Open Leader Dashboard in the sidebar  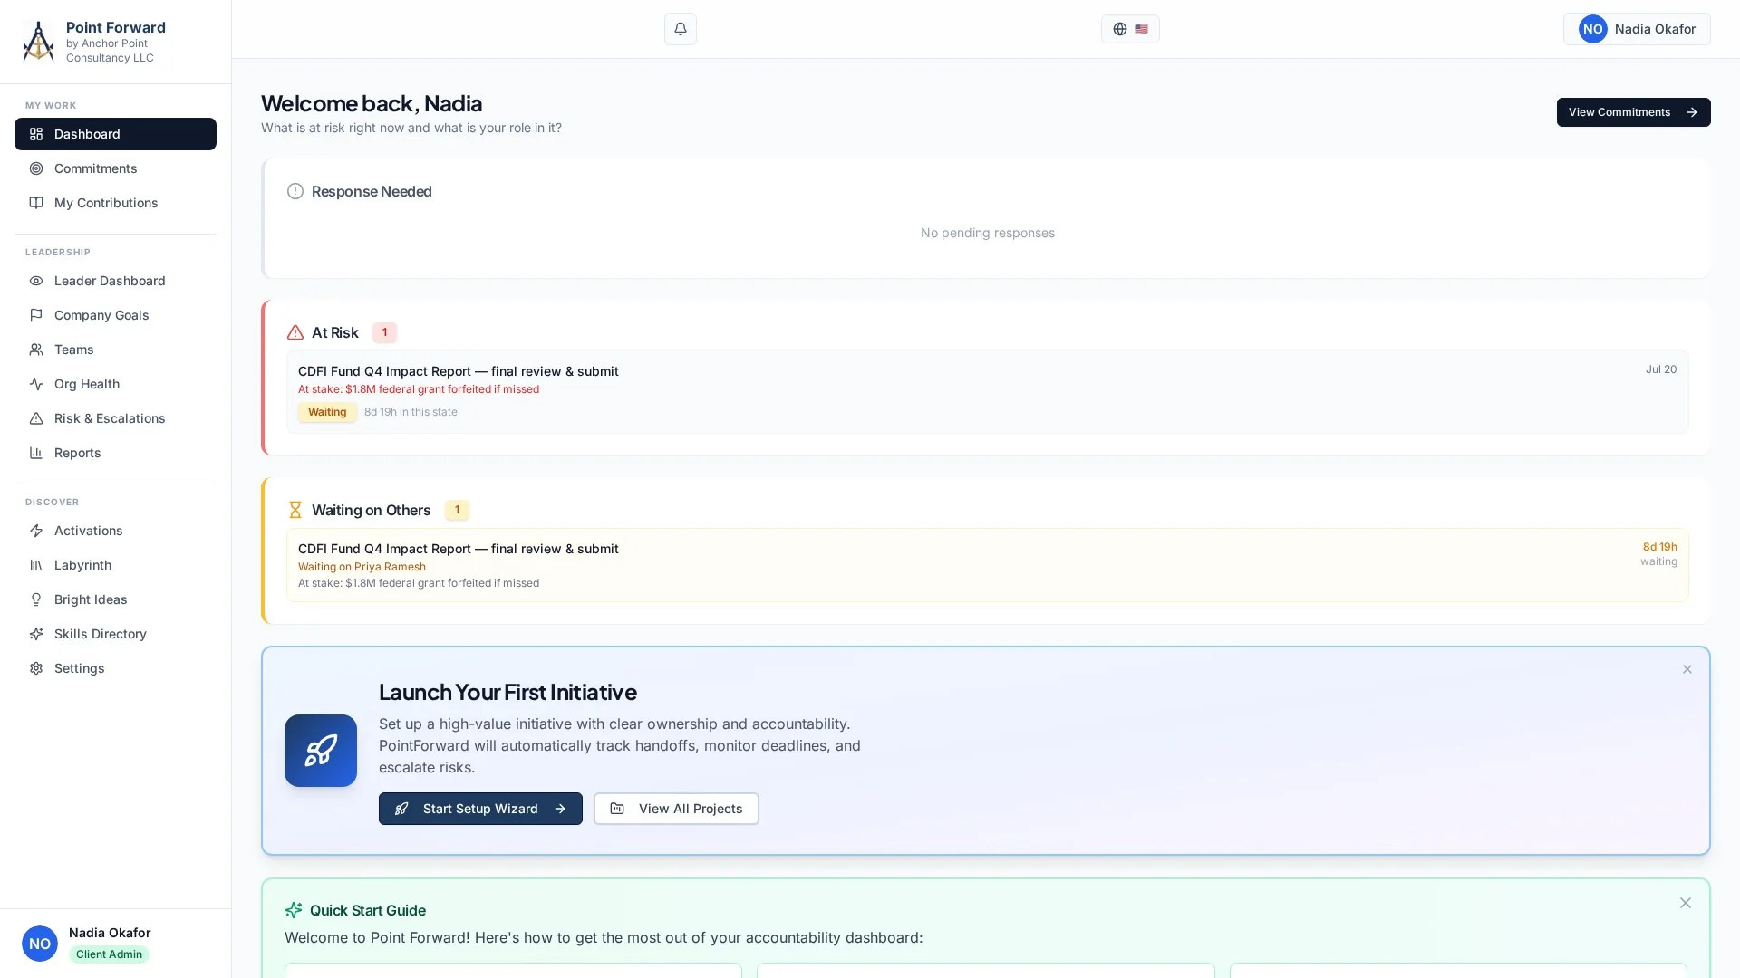pyautogui.click(x=115, y=281)
